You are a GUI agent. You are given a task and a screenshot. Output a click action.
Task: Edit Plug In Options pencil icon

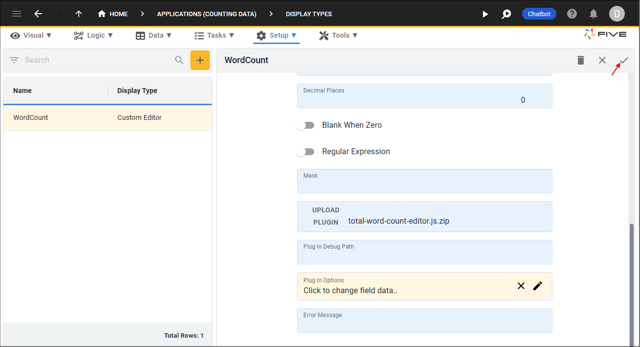coord(538,286)
